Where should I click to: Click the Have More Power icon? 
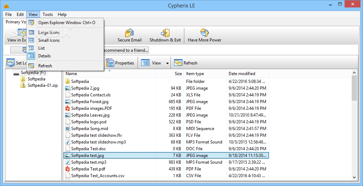[205, 33]
